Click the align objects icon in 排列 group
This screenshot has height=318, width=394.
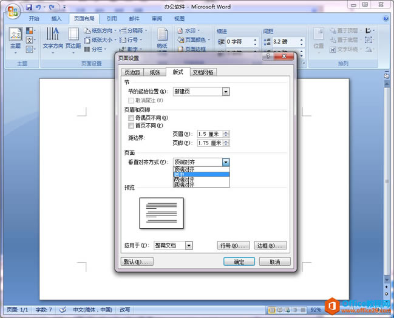click(x=369, y=30)
